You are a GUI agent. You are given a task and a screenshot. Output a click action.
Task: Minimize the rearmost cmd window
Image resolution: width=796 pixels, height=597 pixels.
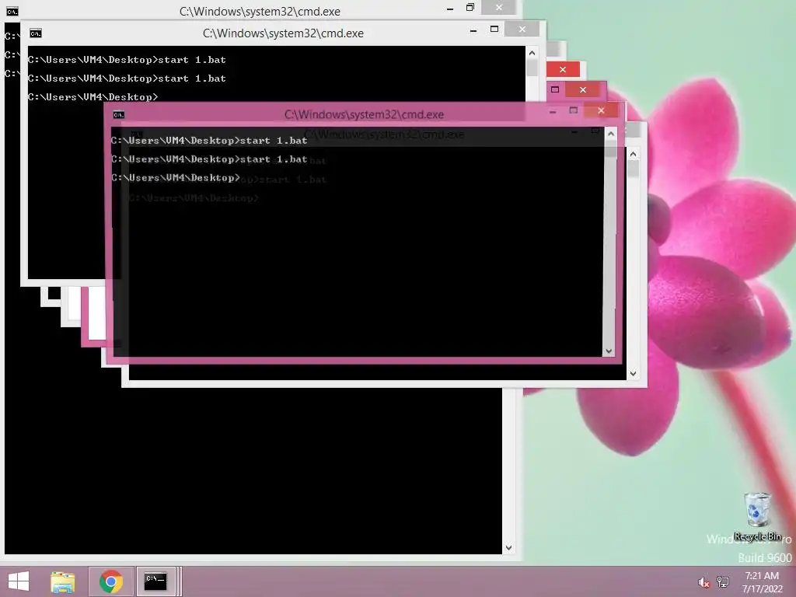(450, 9)
